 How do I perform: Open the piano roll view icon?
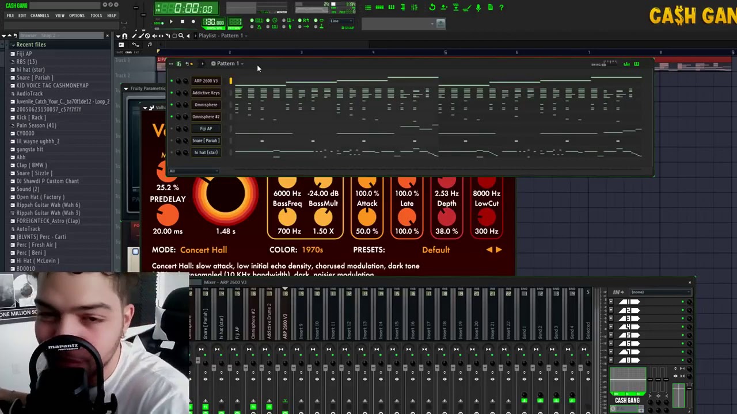click(x=392, y=7)
